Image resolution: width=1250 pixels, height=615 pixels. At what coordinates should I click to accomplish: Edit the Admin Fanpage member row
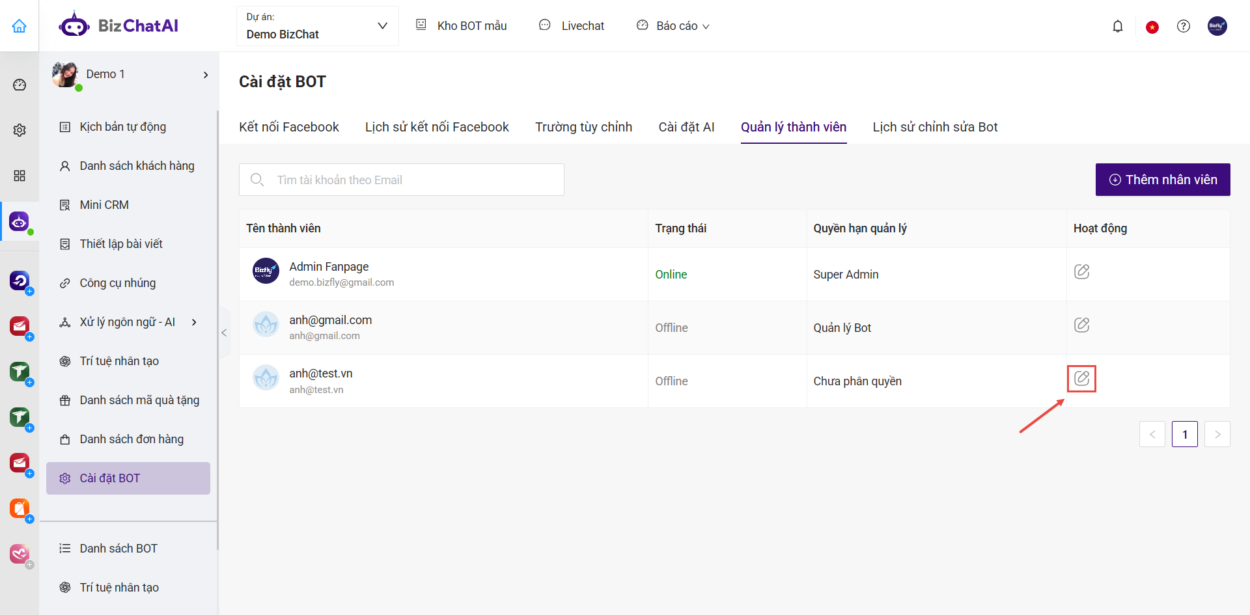[1081, 272]
